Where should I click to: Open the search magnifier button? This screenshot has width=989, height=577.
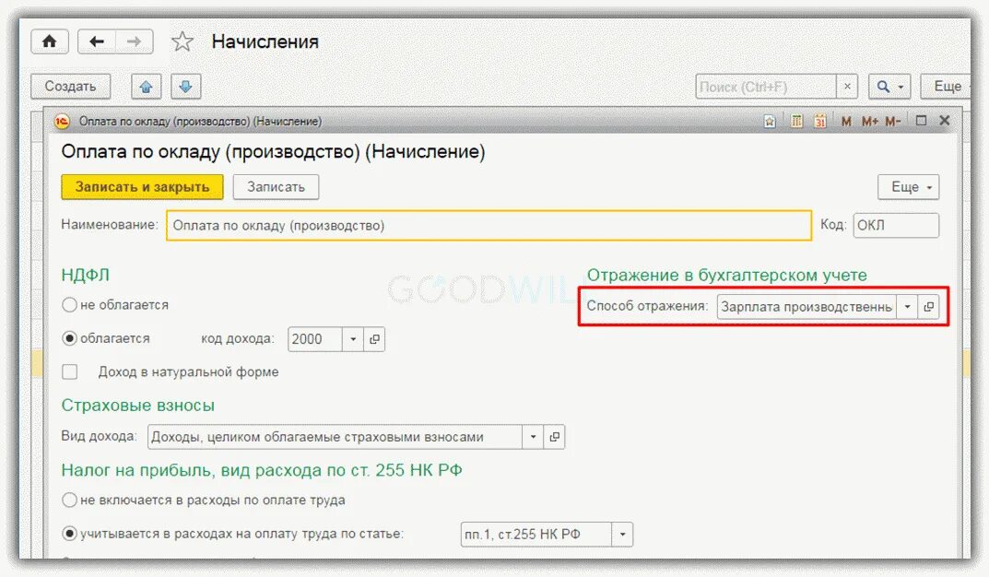click(x=889, y=87)
